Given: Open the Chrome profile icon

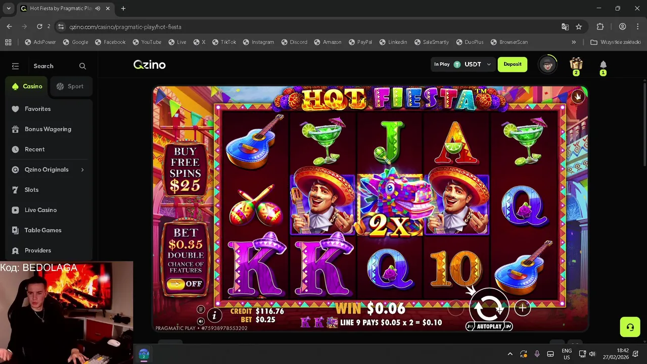Looking at the screenshot, I should [622, 27].
